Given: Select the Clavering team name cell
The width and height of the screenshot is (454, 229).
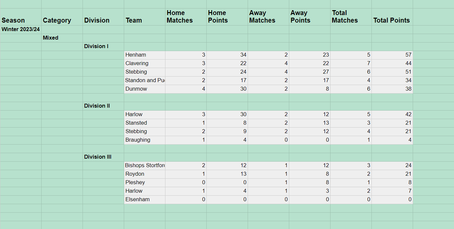Looking at the screenshot, I should pyautogui.click(x=144, y=63).
